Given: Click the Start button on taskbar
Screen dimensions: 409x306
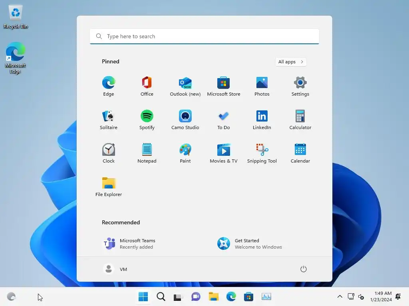Looking at the screenshot, I should (143, 296).
